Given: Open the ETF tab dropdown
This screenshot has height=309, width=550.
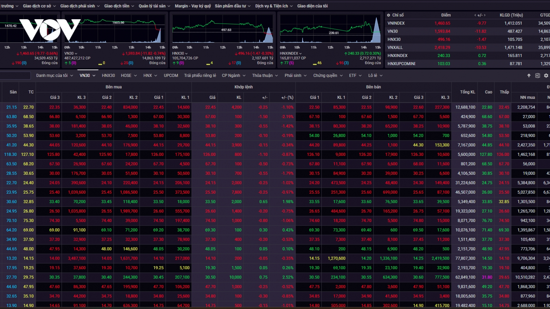Looking at the screenshot, I should coord(355,76).
